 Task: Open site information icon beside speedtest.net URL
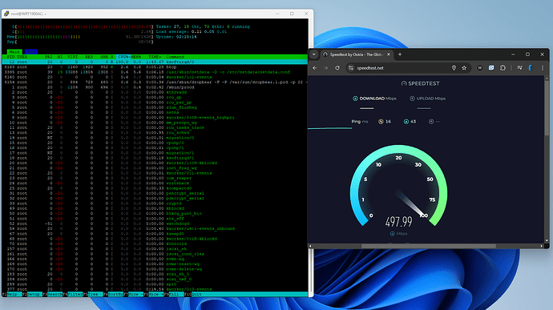pos(350,68)
